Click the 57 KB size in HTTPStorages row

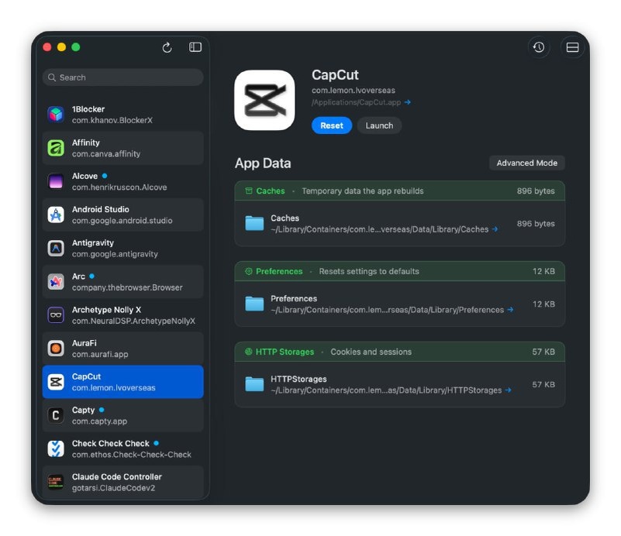[x=543, y=384]
